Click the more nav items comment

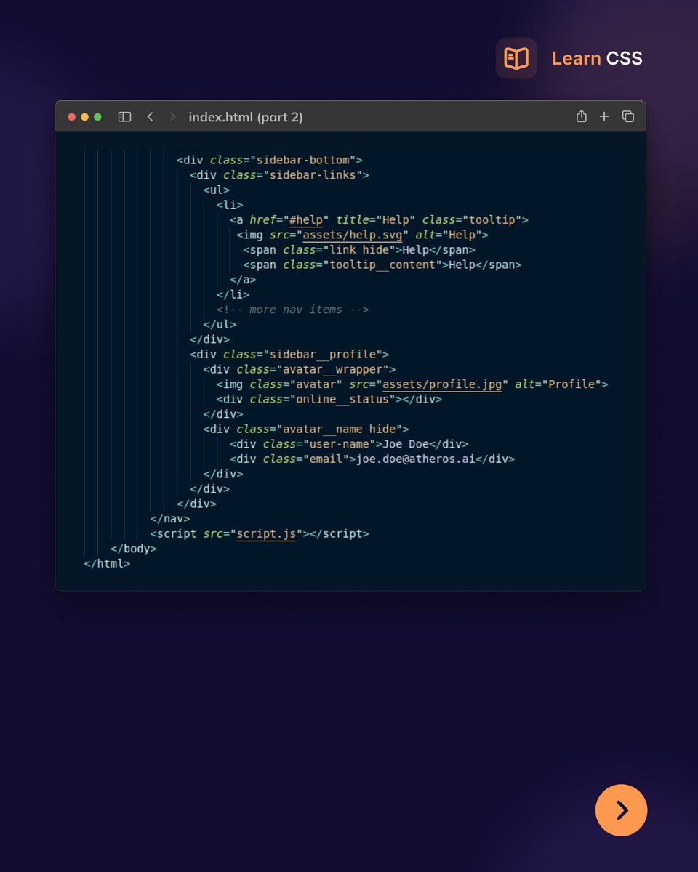click(293, 310)
